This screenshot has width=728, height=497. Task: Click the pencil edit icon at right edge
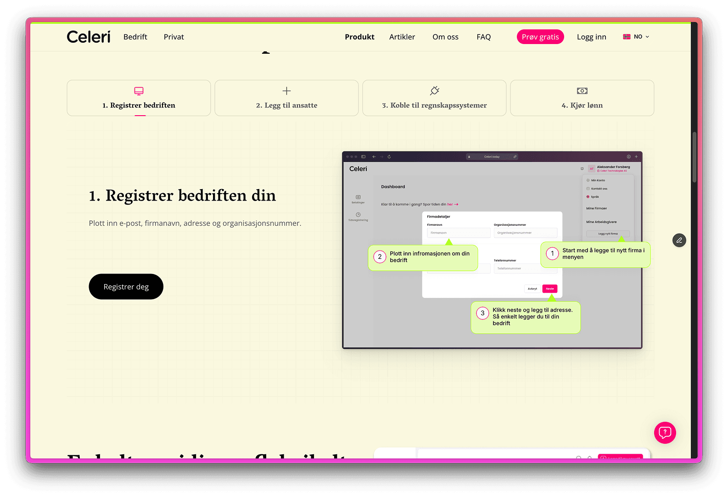coord(679,240)
